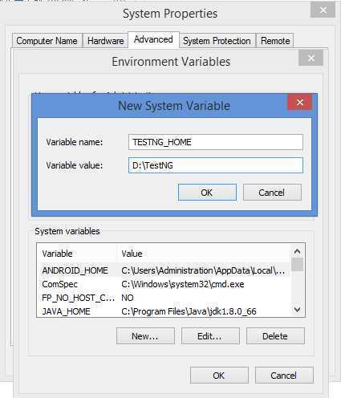Click the scroll up arrow in the system variables list
The width and height of the screenshot is (341, 398).
(297, 251)
